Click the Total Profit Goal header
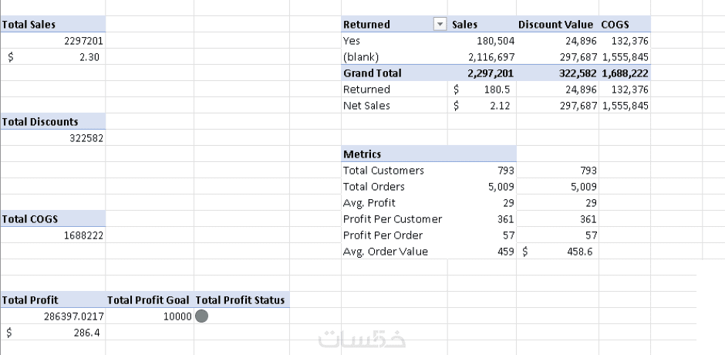The width and height of the screenshot is (725, 355). (150, 300)
